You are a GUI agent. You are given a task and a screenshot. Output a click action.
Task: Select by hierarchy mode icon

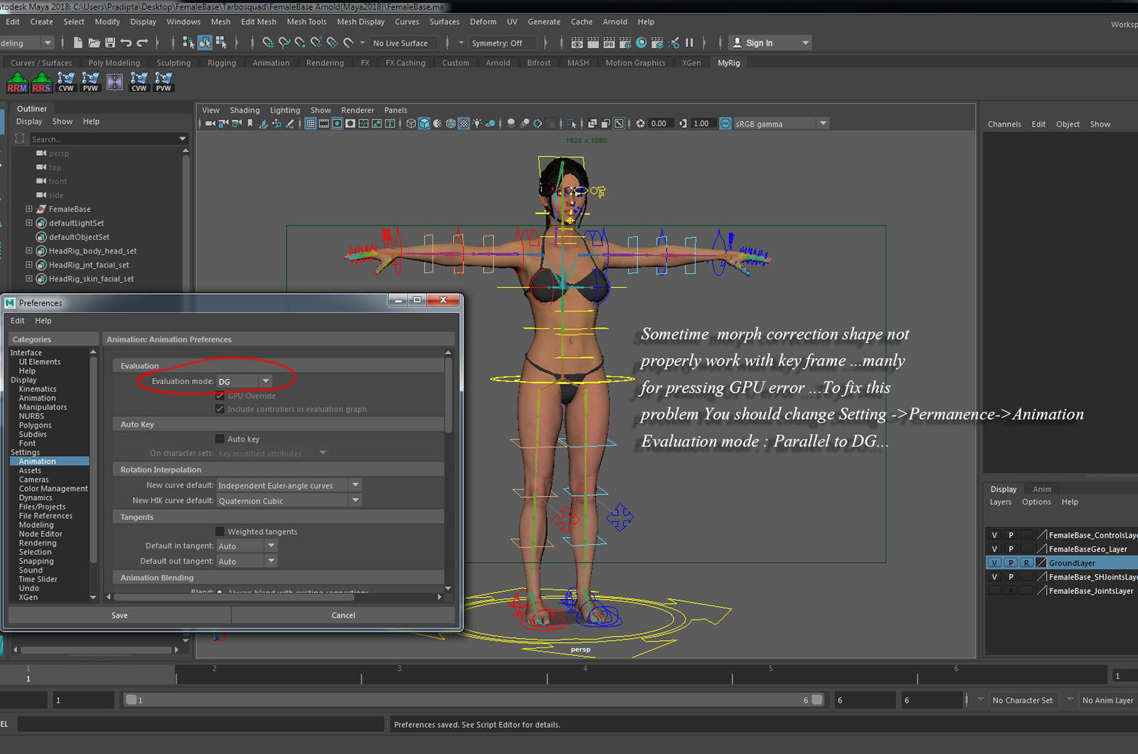(x=188, y=43)
